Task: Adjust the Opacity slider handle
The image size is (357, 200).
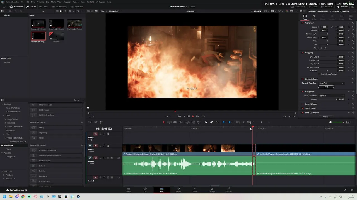Action: (x=336, y=99)
